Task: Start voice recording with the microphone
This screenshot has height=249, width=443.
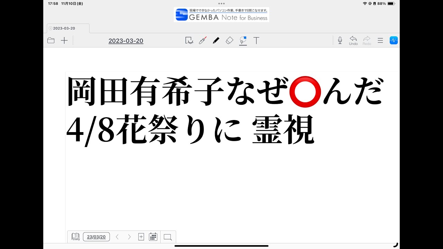Action: pos(340,40)
